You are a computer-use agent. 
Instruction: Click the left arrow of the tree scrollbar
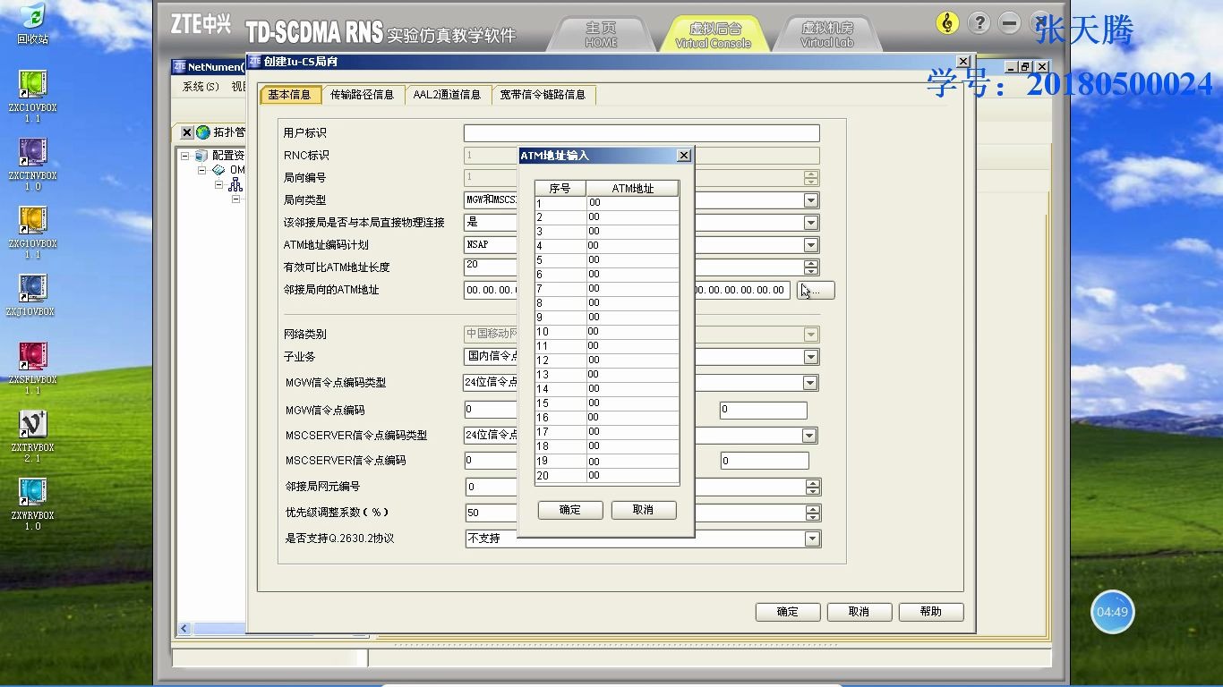click(x=184, y=629)
